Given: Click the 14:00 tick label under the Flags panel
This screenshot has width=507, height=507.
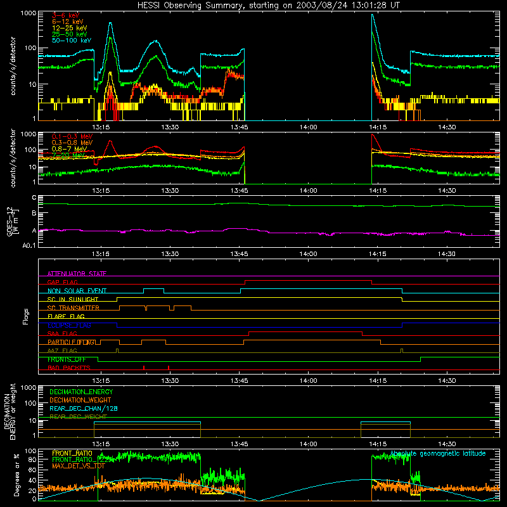Looking at the screenshot, I should click(x=309, y=380).
